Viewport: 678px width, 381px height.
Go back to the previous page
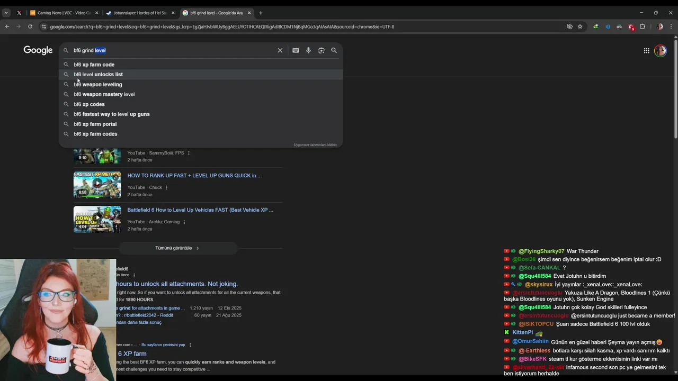7,26
